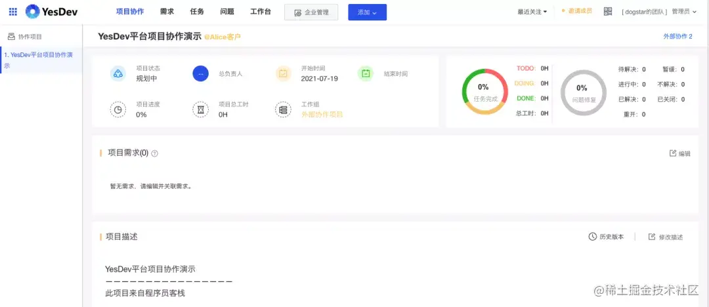Click the start time calendar icon

[x=283, y=73]
